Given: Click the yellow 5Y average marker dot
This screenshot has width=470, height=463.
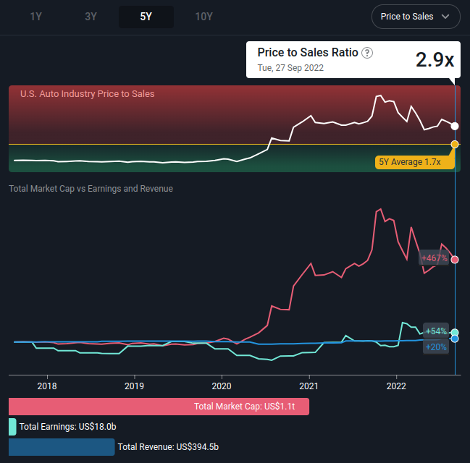Looking at the screenshot, I should pyautogui.click(x=455, y=145).
